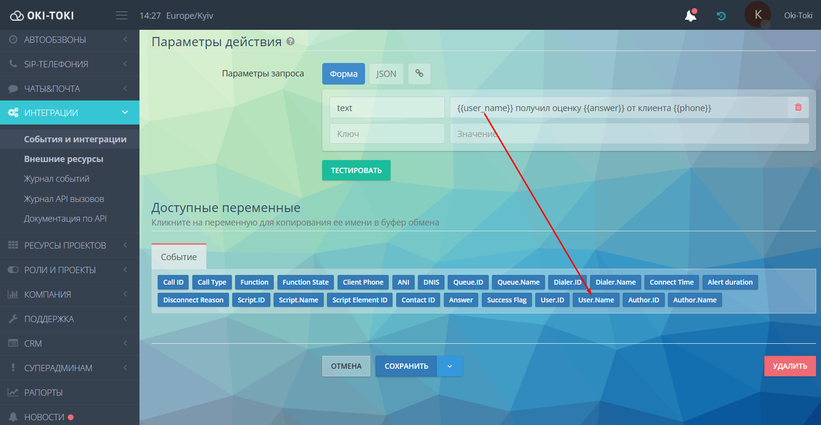Open События и интеграции submenu item

75,139
